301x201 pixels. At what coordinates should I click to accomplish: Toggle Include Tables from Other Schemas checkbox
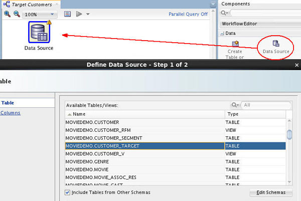pos(67,192)
